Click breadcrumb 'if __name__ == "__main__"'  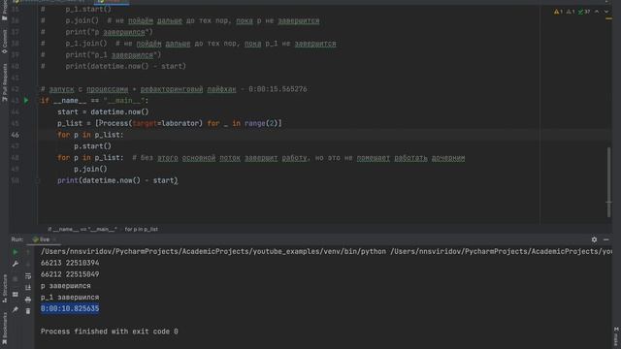point(82,229)
